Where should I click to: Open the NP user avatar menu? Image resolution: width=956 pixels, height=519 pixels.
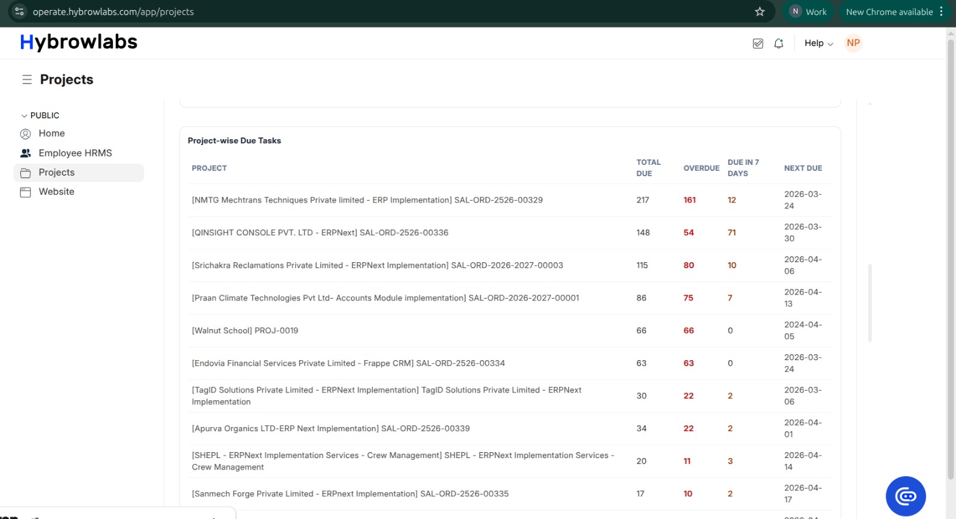853,43
